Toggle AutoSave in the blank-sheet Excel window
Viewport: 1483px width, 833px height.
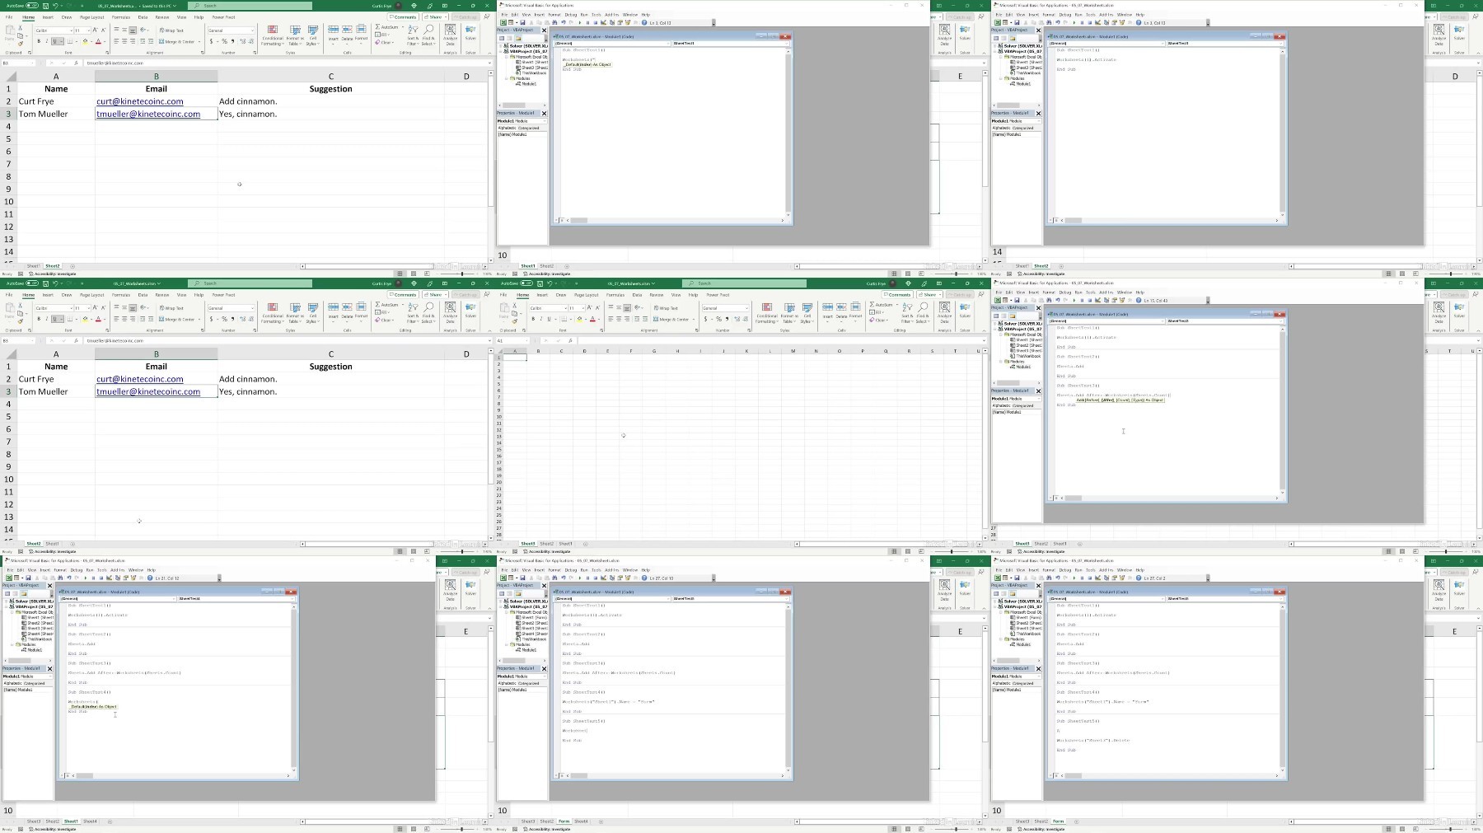526,283
